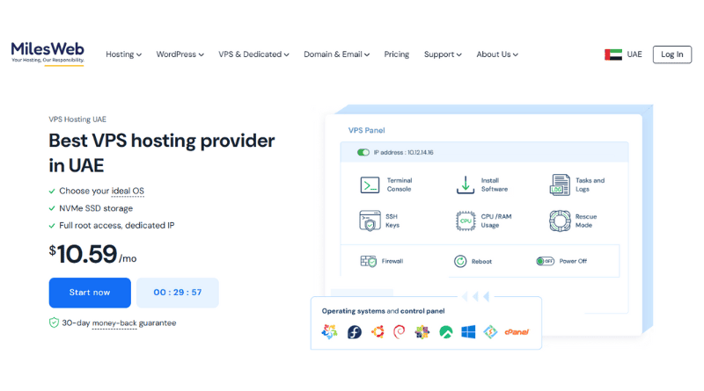Expand the VPS & Dedicated dropdown

click(253, 54)
